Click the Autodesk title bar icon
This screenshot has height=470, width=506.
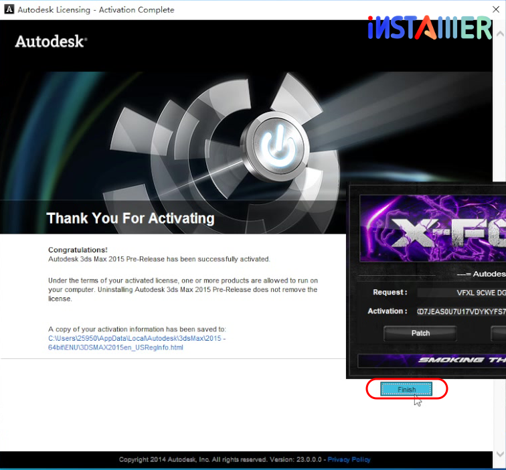tap(9, 9)
